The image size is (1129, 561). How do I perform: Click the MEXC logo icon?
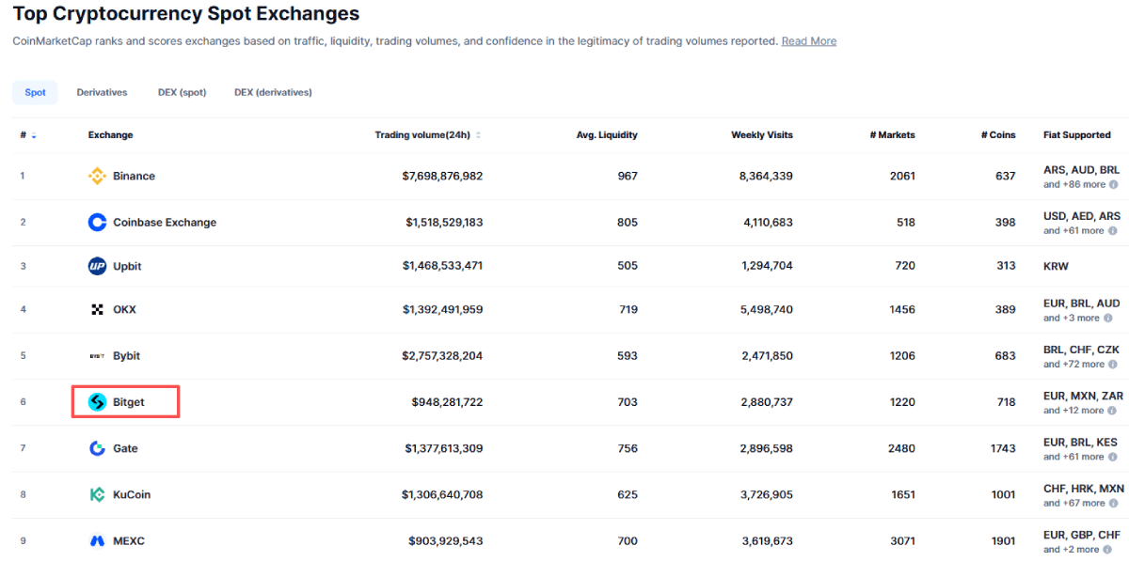point(97,541)
